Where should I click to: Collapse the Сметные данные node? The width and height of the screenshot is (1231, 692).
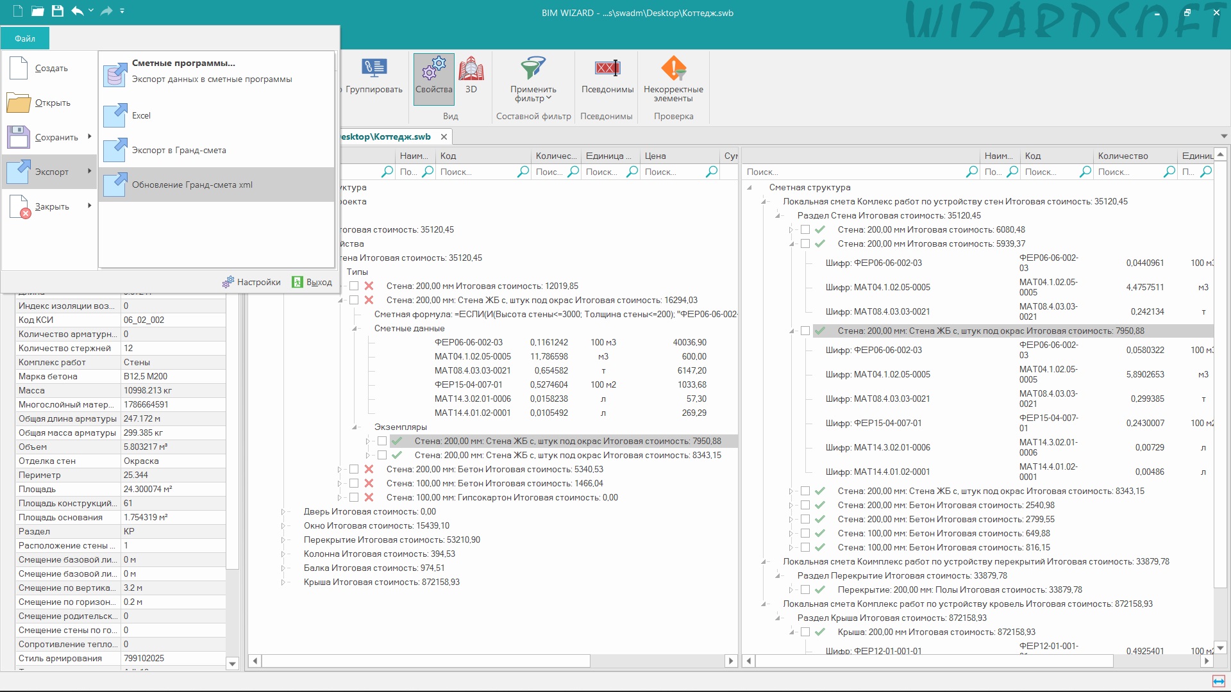354,328
